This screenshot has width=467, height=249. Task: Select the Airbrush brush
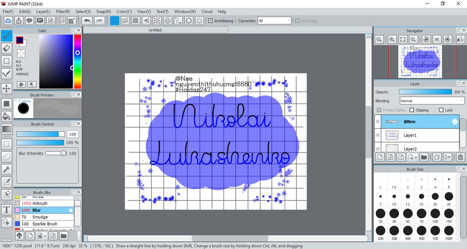click(x=44, y=203)
